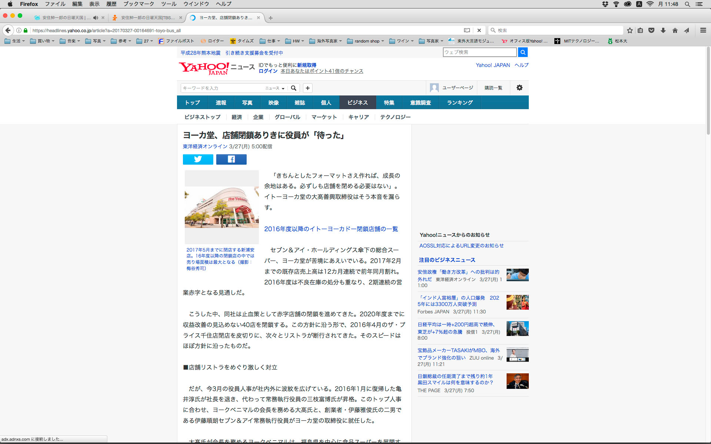Viewport: 711px width, 444px height.
Task: Open link to 2016年度以降の閉鎖店舗一覧
Action: pyautogui.click(x=331, y=229)
